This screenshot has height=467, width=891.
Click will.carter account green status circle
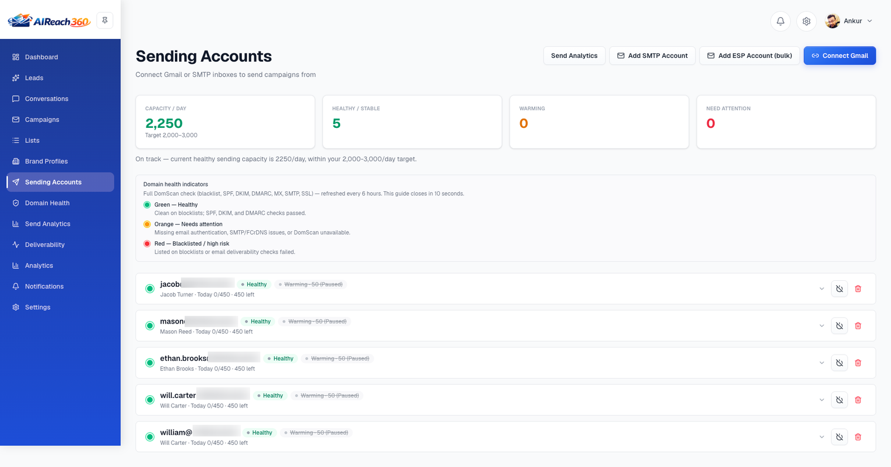150,400
